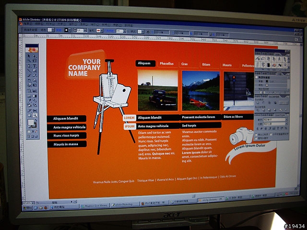This screenshot has height=230, width=307.
Task: Toggle second checkbox beside it in OpenType panel
Action: pyautogui.click(x=271, y=135)
